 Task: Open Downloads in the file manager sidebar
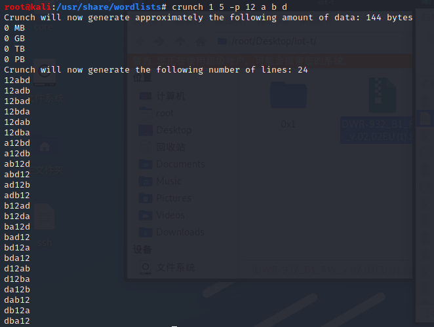(172, 232)
